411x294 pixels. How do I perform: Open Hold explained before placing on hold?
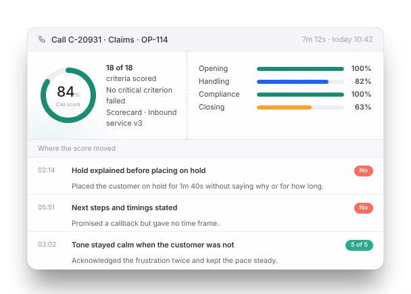tap(139, 170)
